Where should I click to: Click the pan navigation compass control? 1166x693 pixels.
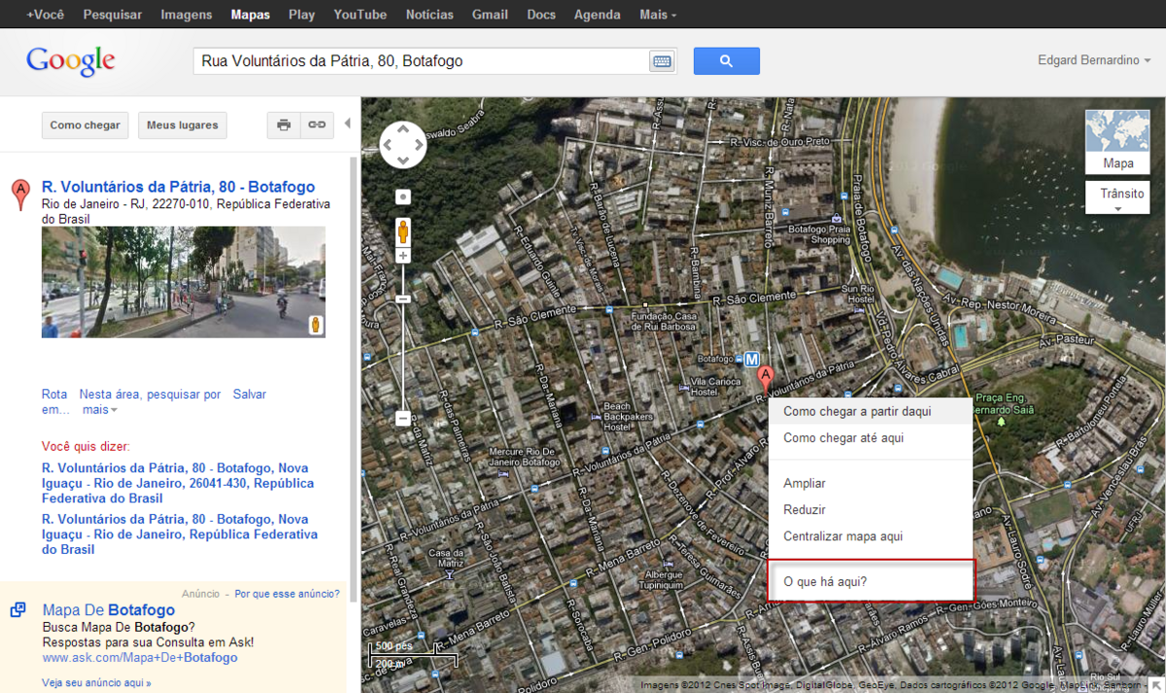(403, 146)
